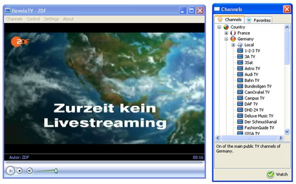Select the DHD 24 TV channel label
The width and height of the screenshot is (296, 184).
click(254, 110)
